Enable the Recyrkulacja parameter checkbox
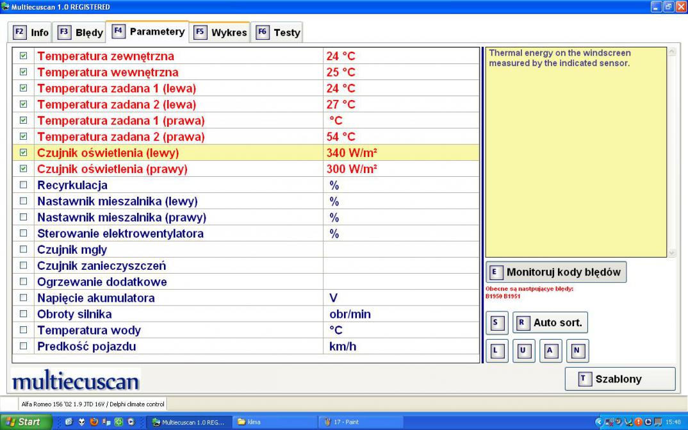This screenshot has width=688, height=430. pyautogui.click(x=24, y=185)
